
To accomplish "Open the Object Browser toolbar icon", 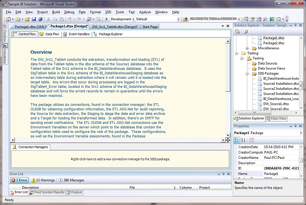I will (259, 19).
